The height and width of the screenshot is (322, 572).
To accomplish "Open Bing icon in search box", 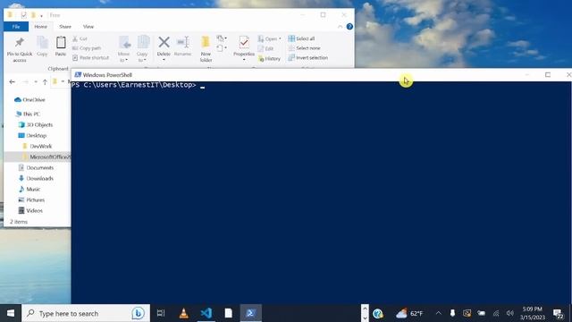I will click(138, 313).
